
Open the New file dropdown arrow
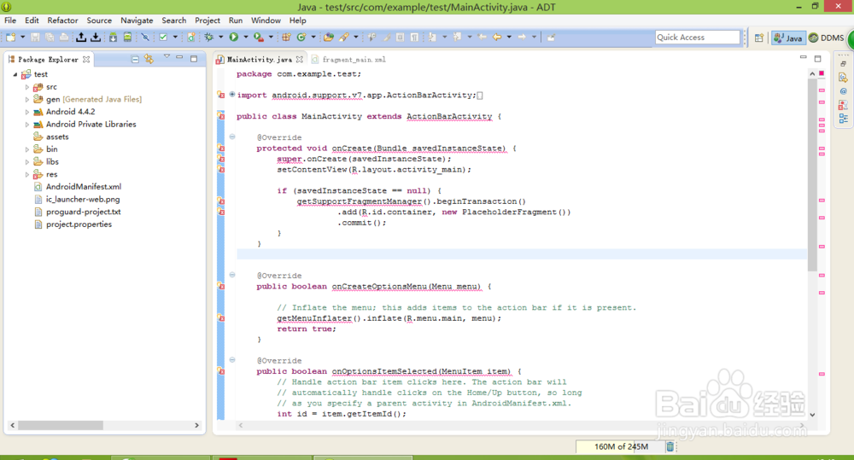[23, 37]
